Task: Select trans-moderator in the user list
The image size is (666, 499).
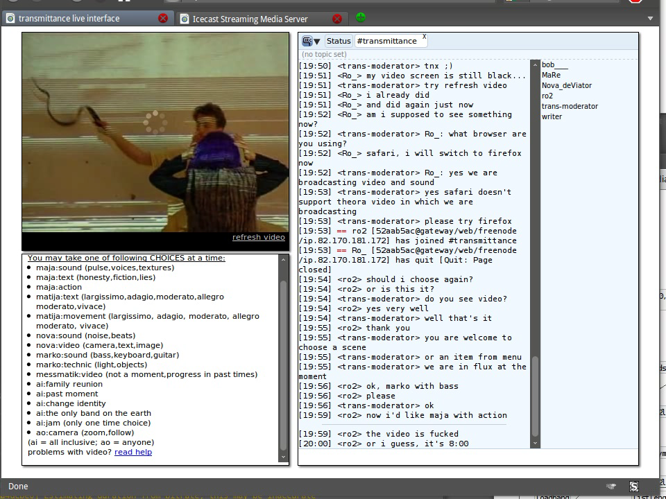Action: (x=570, y=106)
